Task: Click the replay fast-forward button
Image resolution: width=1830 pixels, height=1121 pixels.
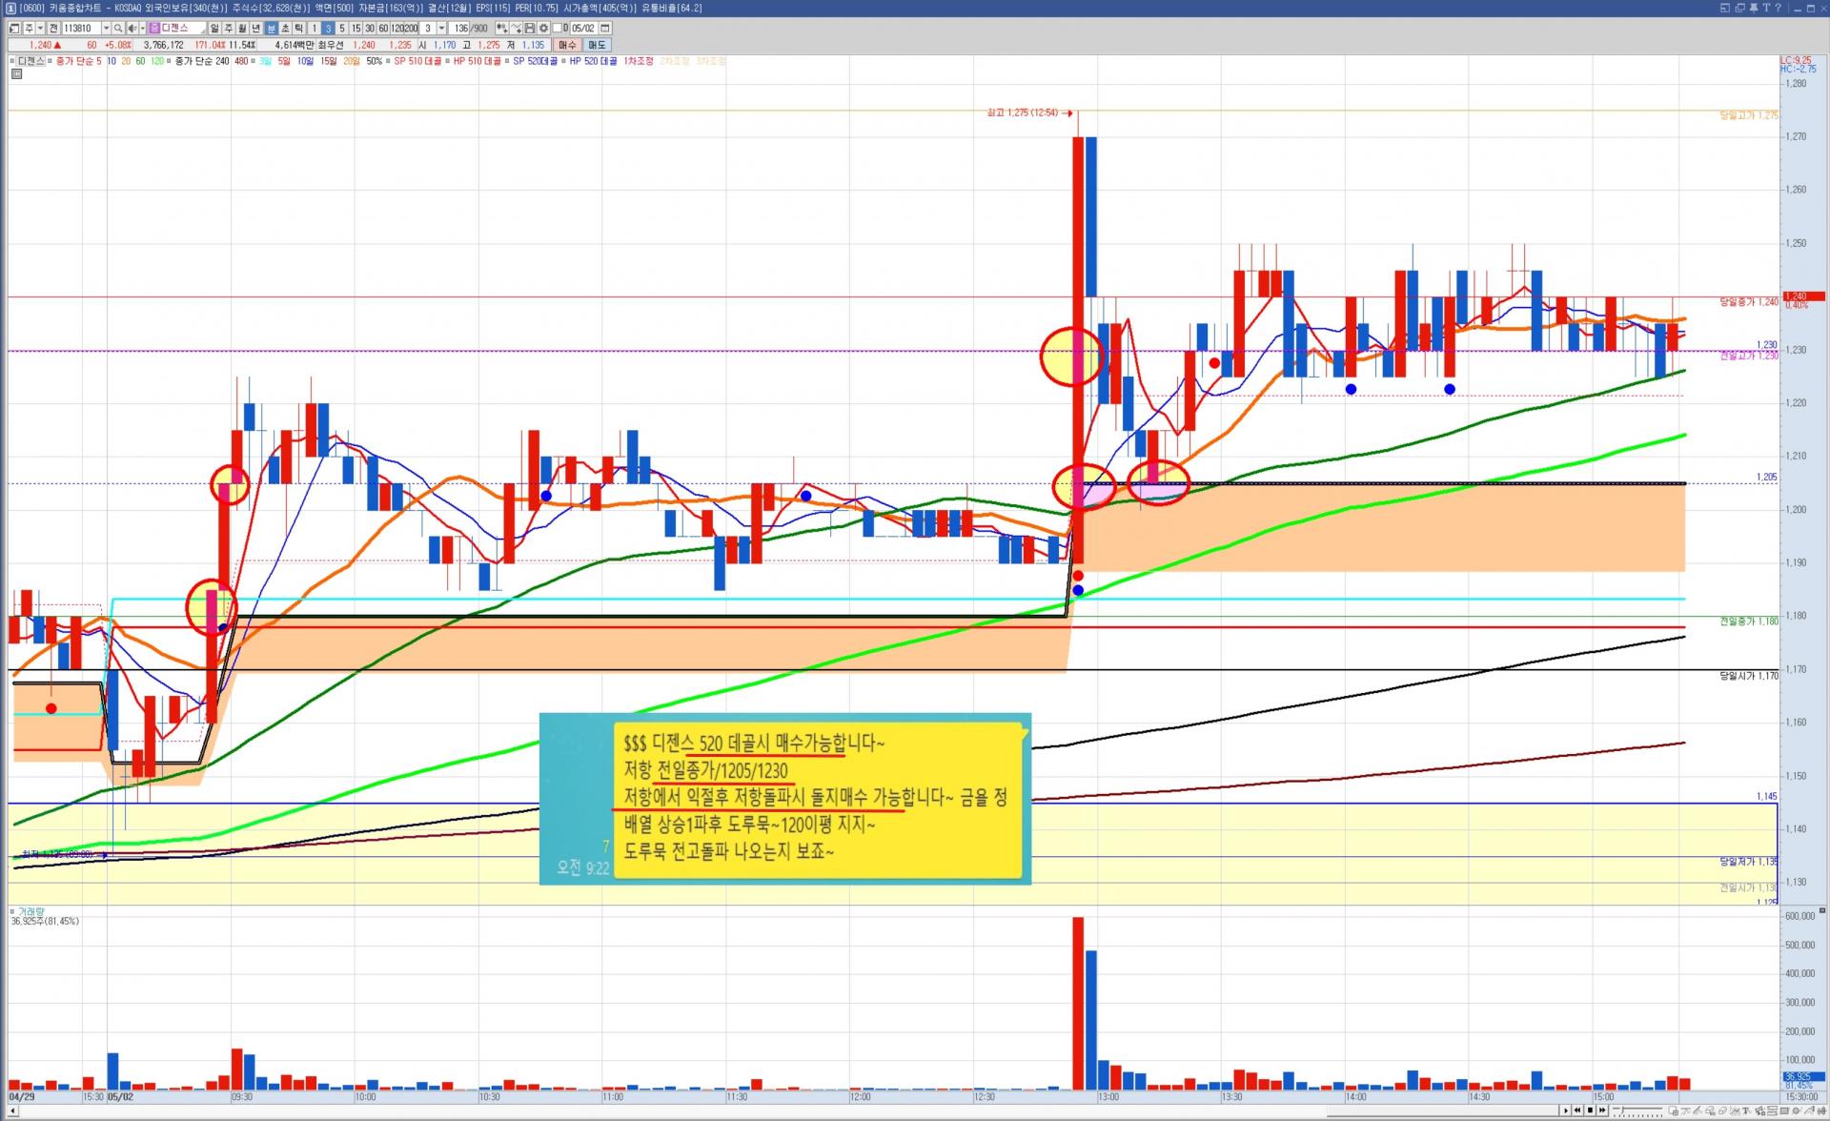Action: tap(1602, 1111)
